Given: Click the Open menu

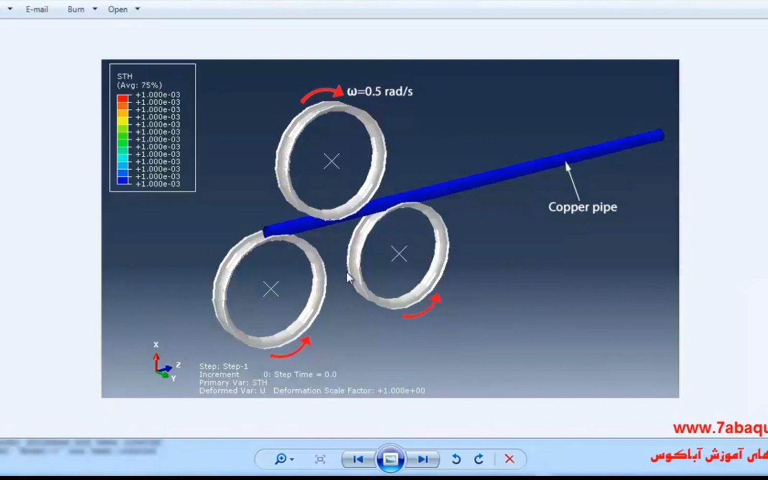Looking at the screenshot, I should (x=118, y=9).
